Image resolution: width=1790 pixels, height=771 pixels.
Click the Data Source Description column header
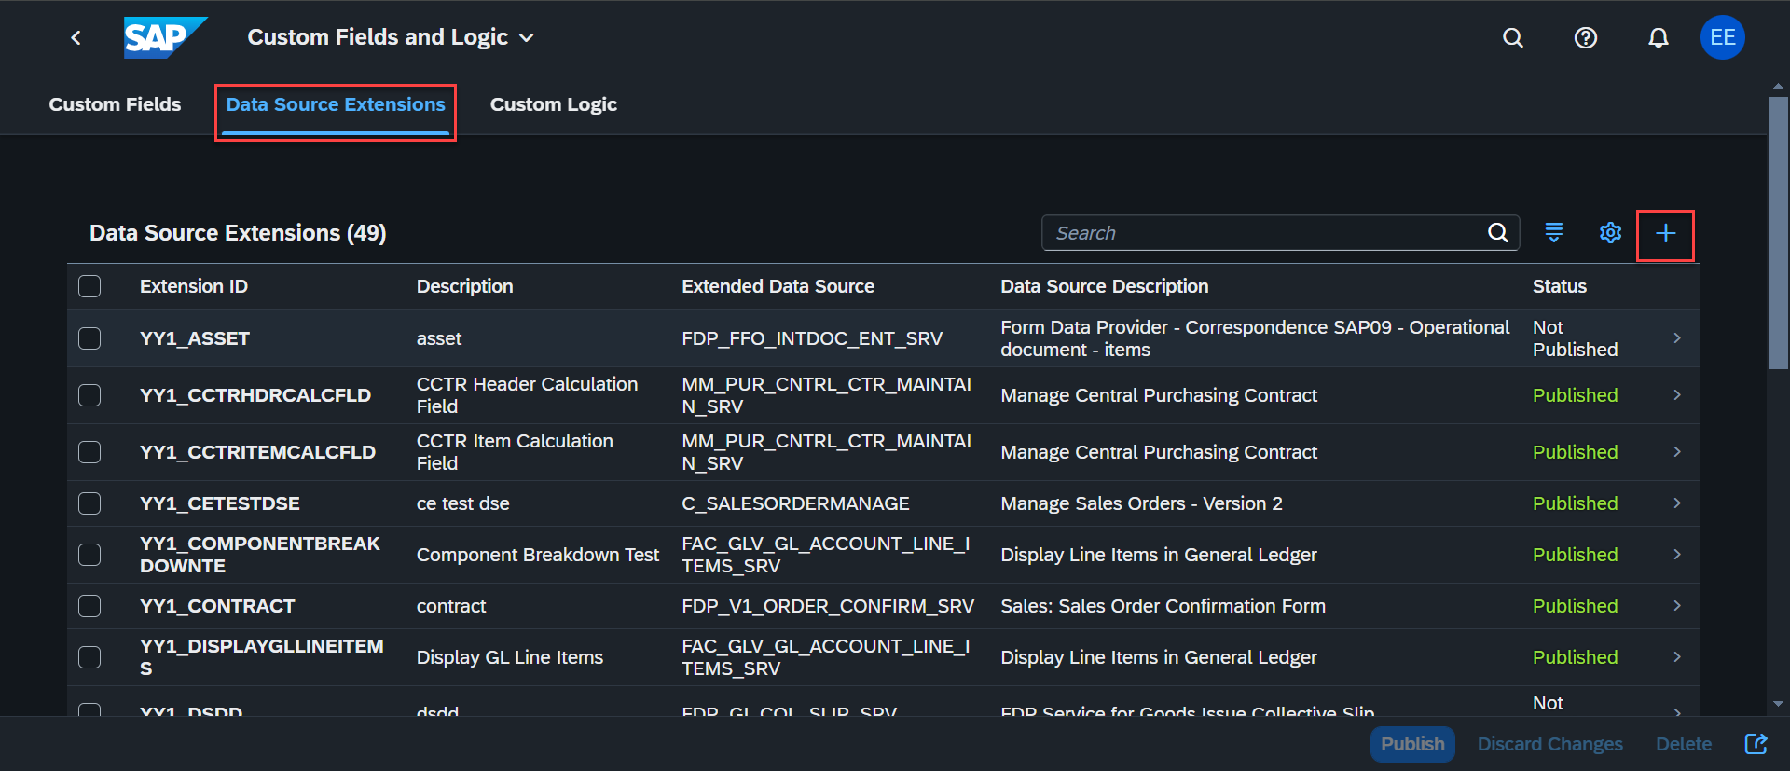[x=1104, y=286]
